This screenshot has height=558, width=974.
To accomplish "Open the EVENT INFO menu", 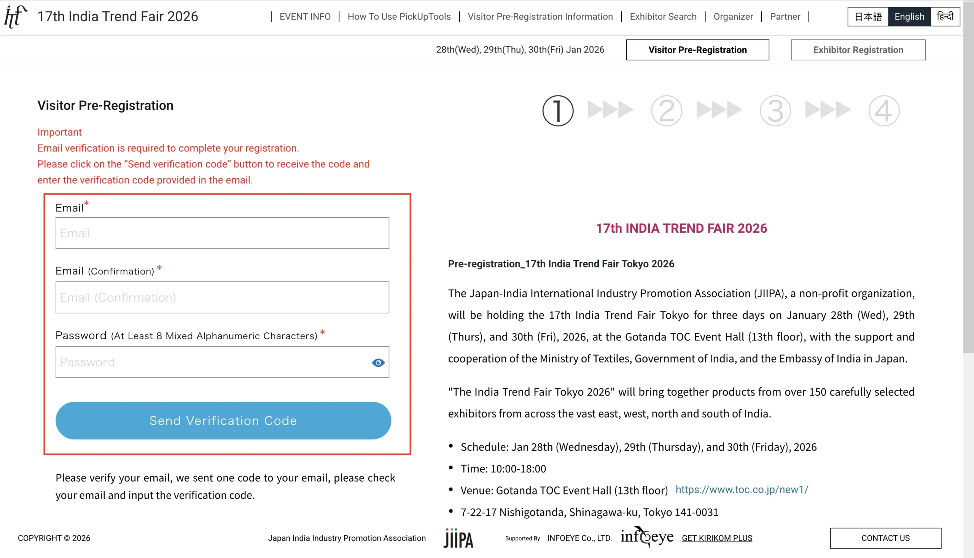I will click(x=305, y=16).
